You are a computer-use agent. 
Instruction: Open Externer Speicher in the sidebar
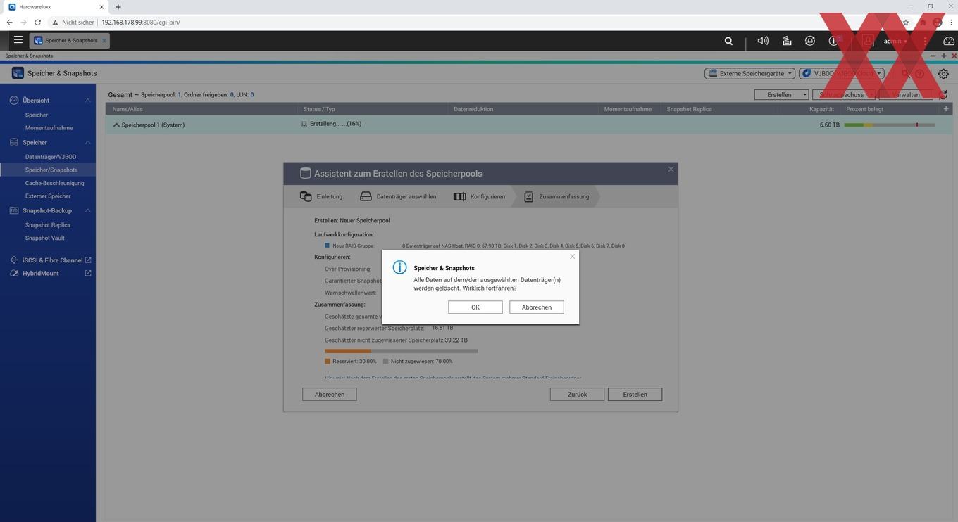click(x=48, y=196)
